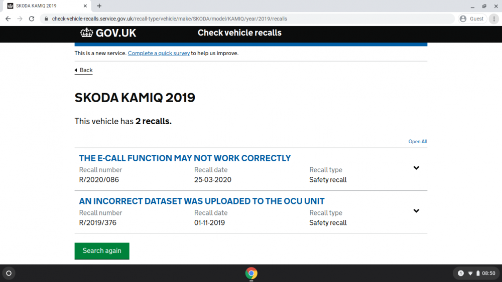Select recall date 01-11-2019 text
The image size is (502, 282).
coord(209,222)
